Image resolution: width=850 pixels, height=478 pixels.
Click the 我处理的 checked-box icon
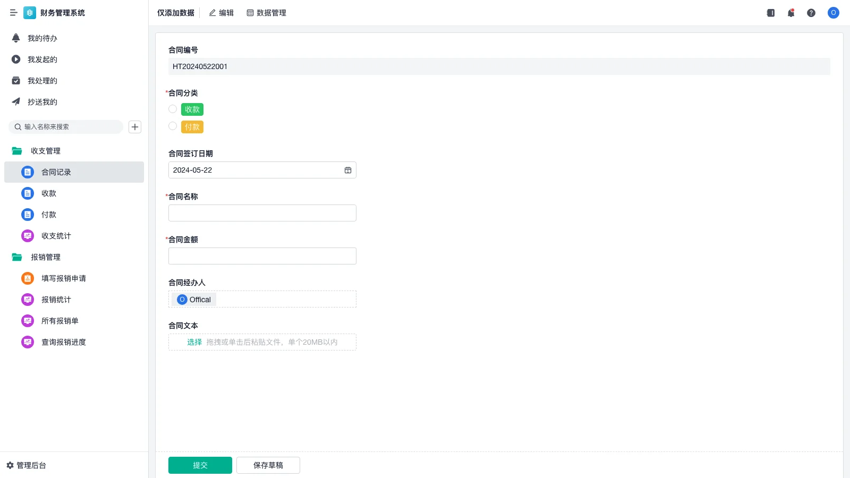click(x=16, y=81)
